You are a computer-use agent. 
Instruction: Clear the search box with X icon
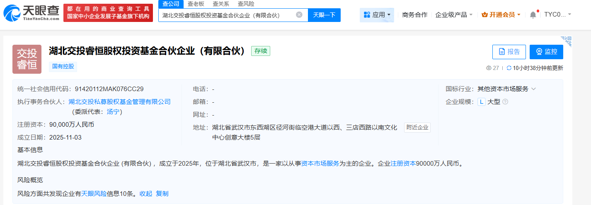coord(299,15)
